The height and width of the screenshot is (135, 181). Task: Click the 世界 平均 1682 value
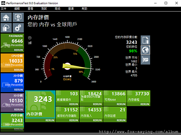(134, 61)
